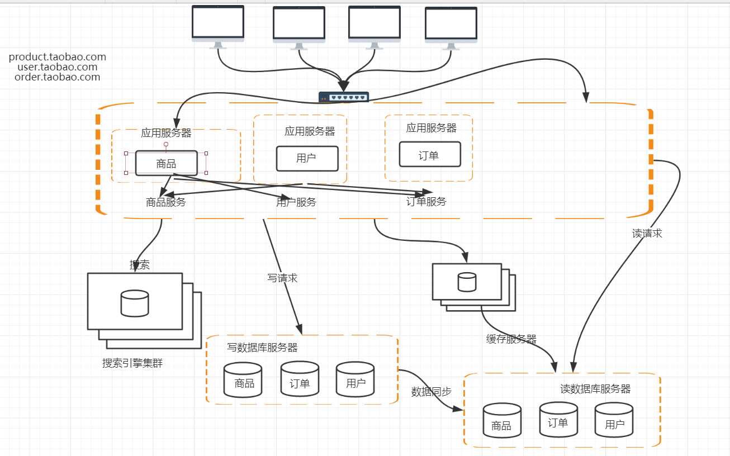The image size is (730, 456).
Task: Click 应用服务器 label above 用户 box
Action: (x=310, y=131)
